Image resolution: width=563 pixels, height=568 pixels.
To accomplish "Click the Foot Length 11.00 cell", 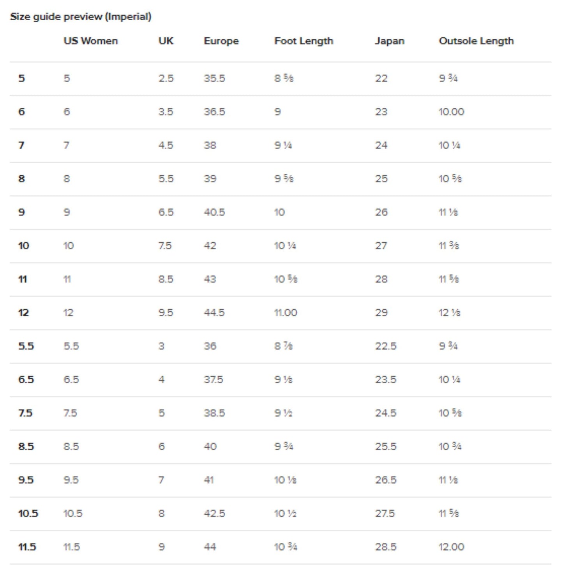I will tap(286, 313).
